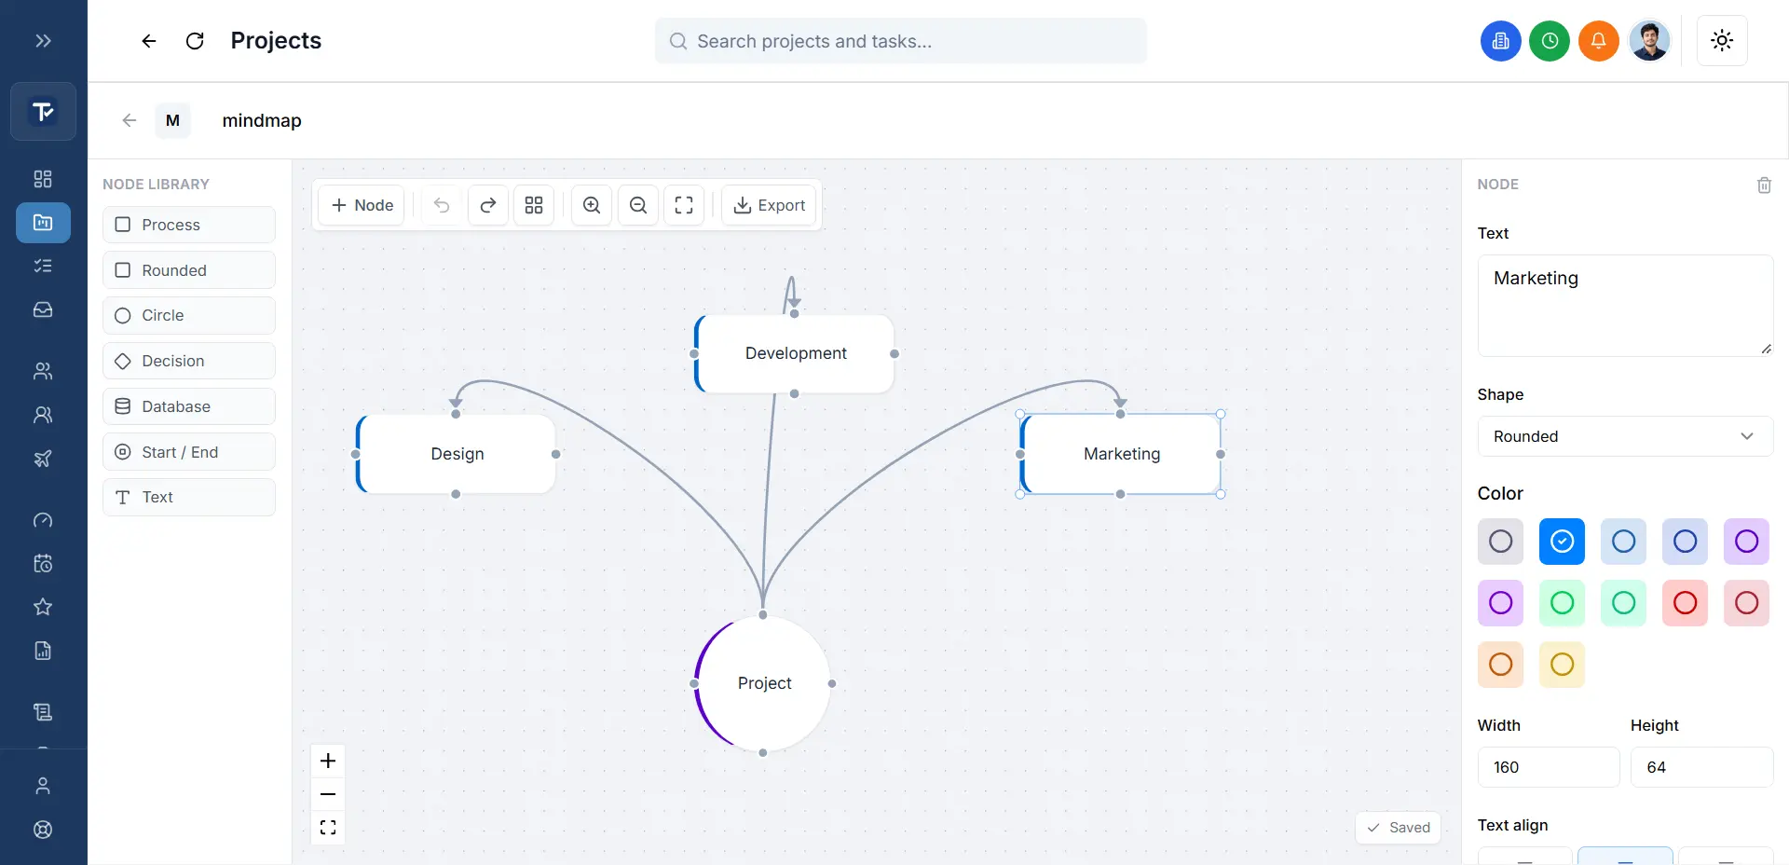Screen dimensions: 1789x865
Task: Open the Shape dropdown showing Rounded
Action: pyautogui.click(x=1625, y=436)
